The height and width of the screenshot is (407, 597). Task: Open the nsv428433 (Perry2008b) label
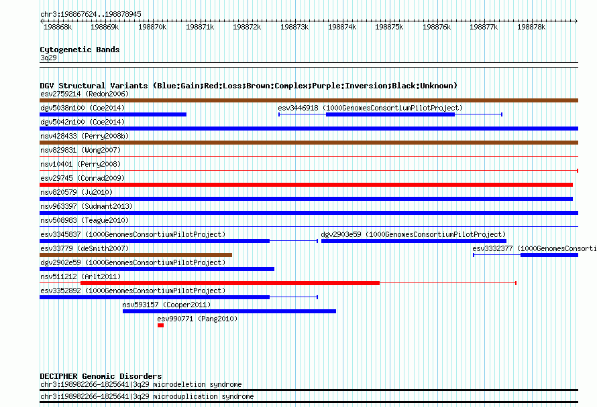(85, 136)
